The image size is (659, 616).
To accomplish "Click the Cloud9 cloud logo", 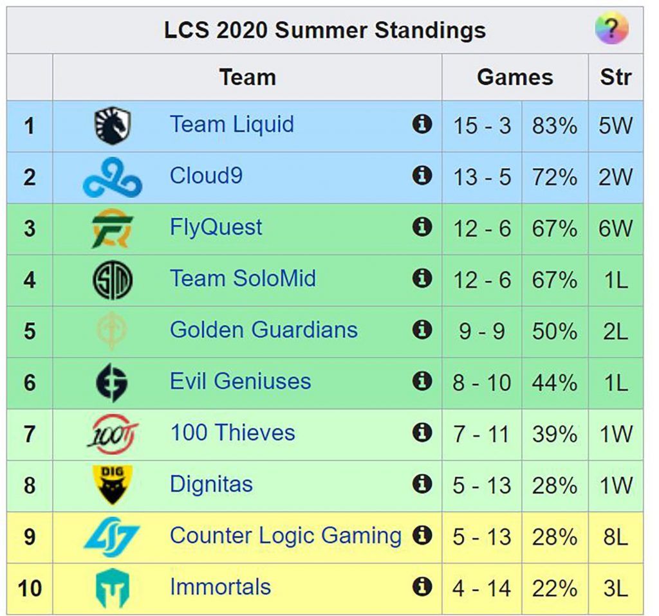I will point(113,177).
